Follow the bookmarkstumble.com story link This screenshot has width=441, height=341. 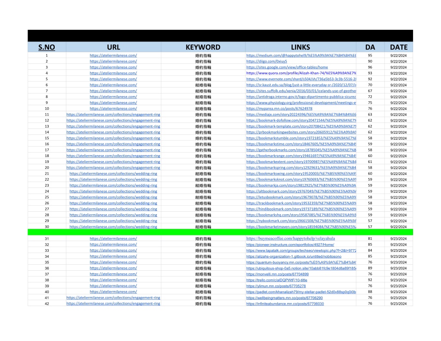pyautogui.click(x=301, y=138)
